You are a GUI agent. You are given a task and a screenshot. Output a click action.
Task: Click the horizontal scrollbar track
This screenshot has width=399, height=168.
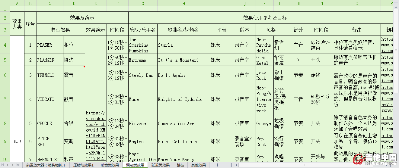pyautogui.click(x=302, y=165)
